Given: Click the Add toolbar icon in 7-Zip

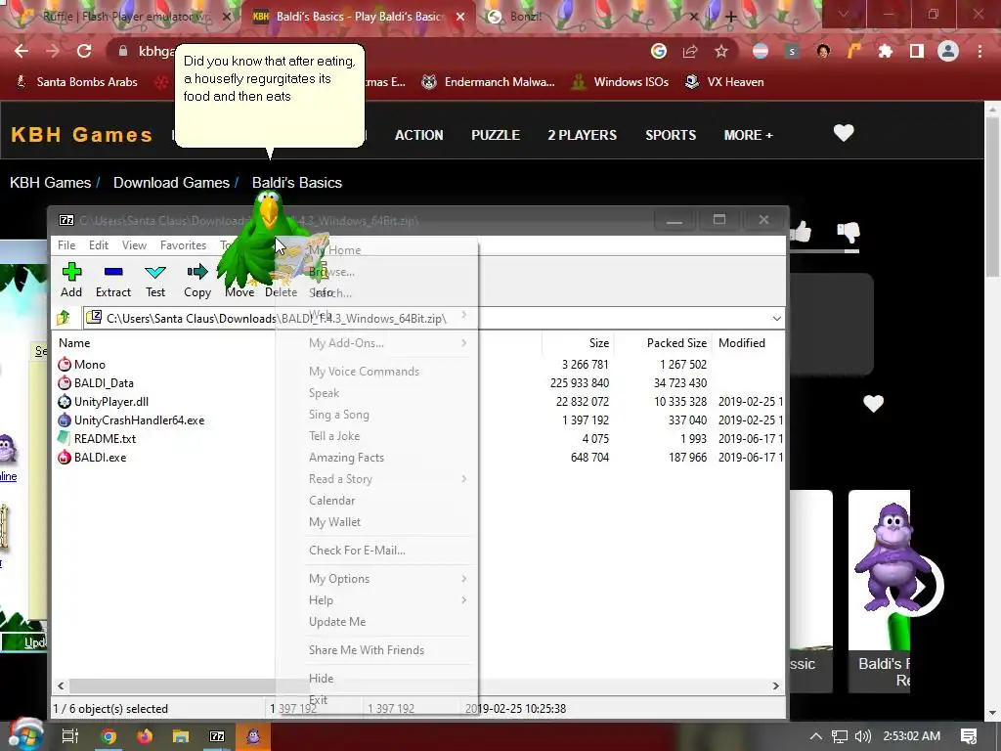Looking at the screenshot, I should (71, 280).
